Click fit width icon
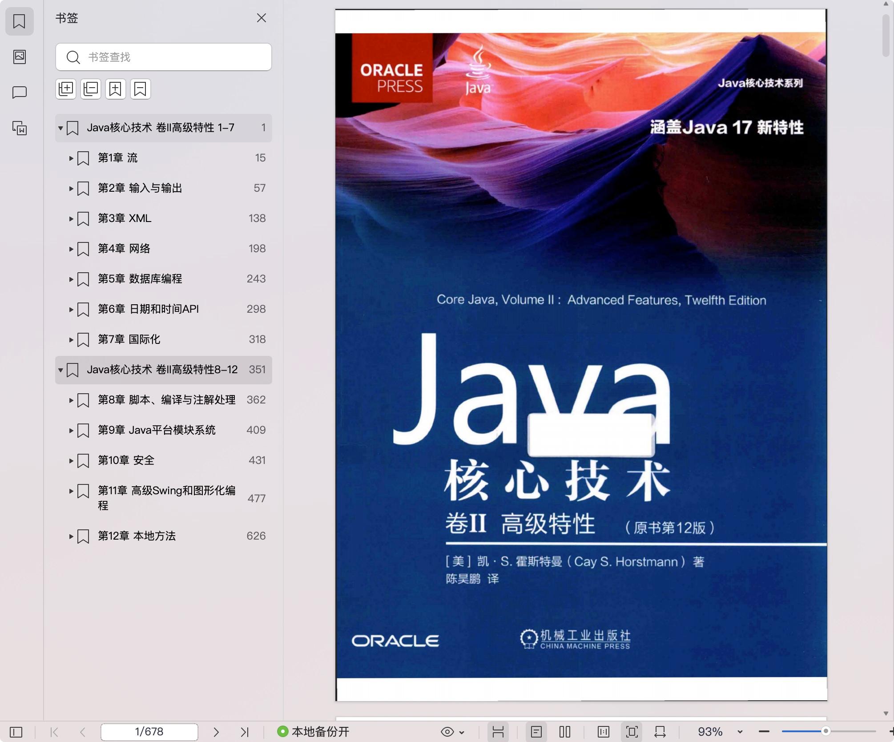This screenshot has height=742, width=894. (660, 732)
